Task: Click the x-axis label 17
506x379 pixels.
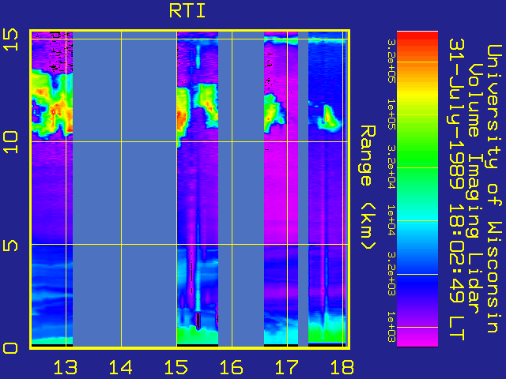Action: (x=286, y=367)
